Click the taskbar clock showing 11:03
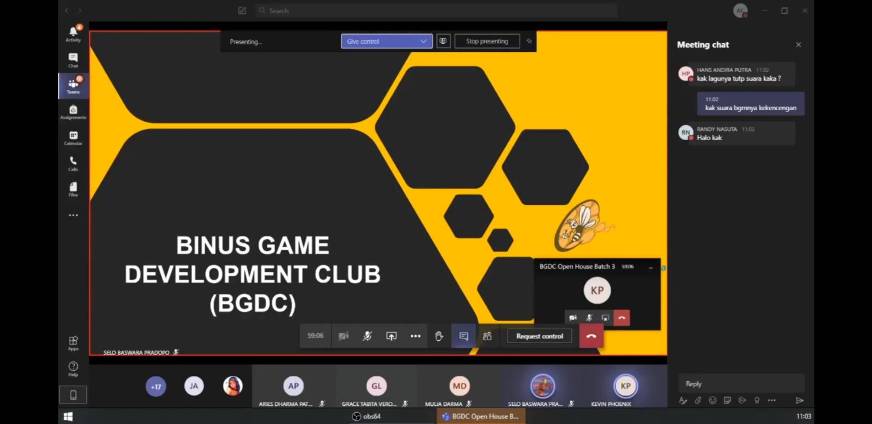Image resolution: width=872 pixels, height=424 pixels. 804,416
